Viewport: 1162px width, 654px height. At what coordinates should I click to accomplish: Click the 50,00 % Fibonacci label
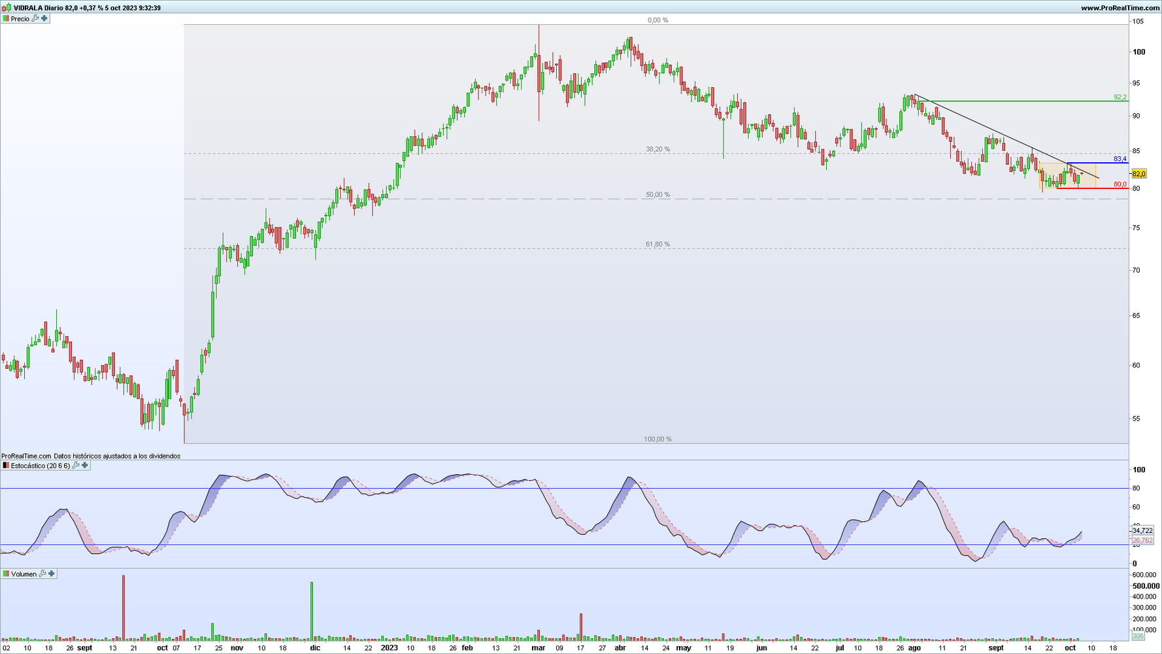657,194
